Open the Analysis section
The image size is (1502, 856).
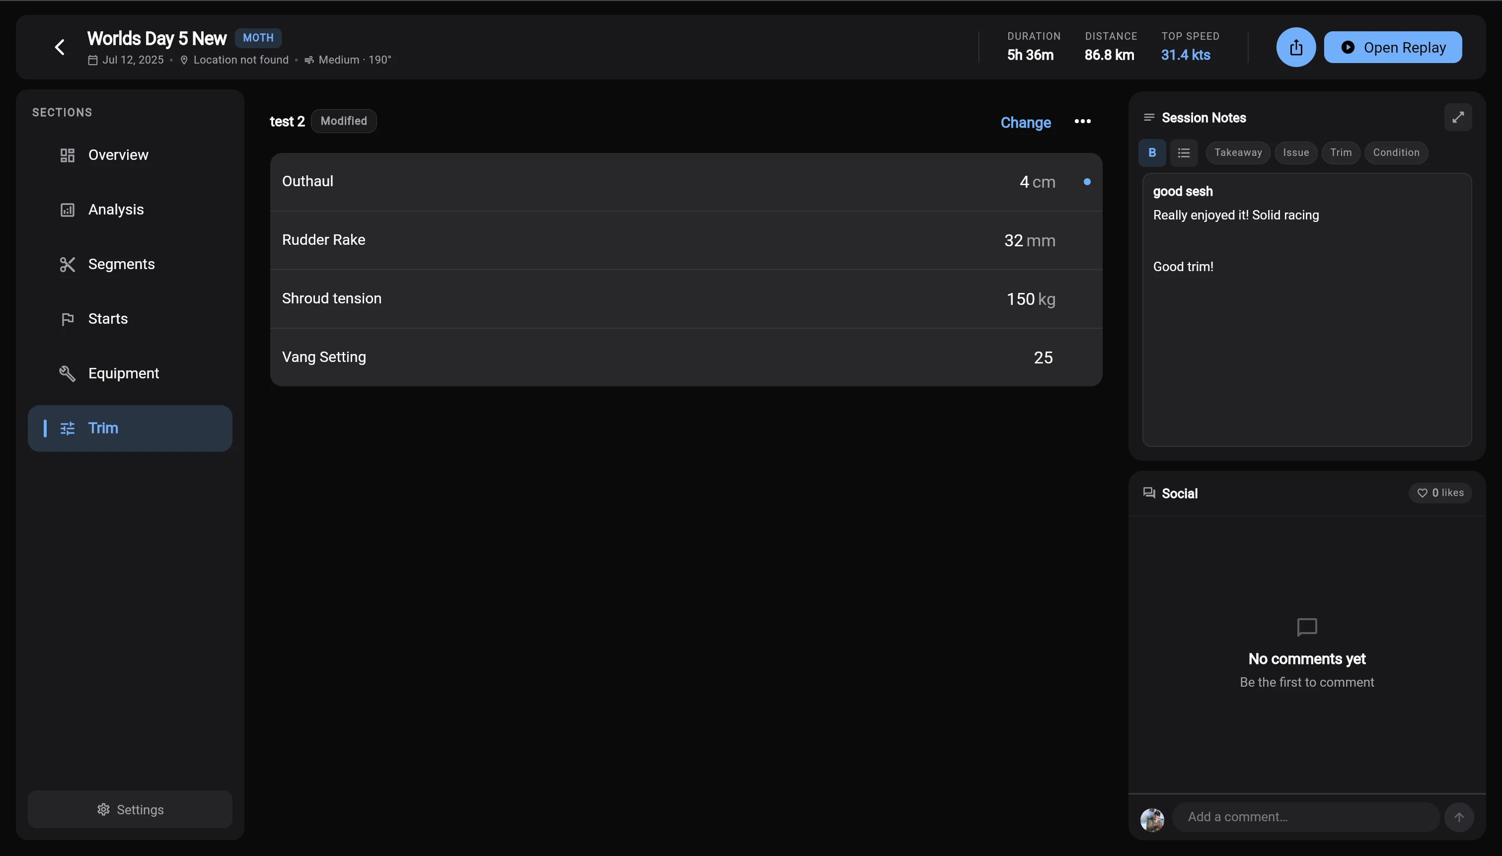point(129,210)
